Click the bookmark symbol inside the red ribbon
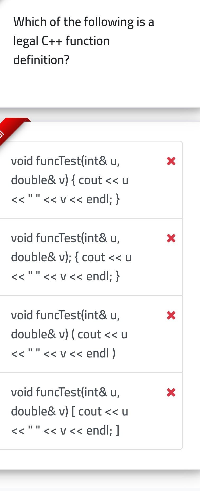Viewport: 200px width, 491px height. [2, 134]
